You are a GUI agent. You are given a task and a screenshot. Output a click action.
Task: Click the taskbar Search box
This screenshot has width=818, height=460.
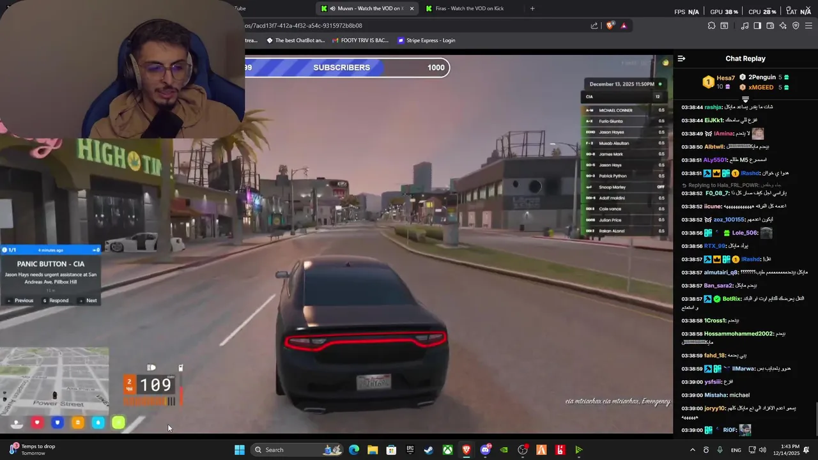[x=298, y=450]
